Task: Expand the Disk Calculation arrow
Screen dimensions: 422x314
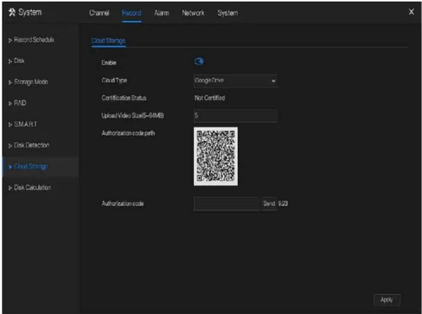Action: point(10,188)
